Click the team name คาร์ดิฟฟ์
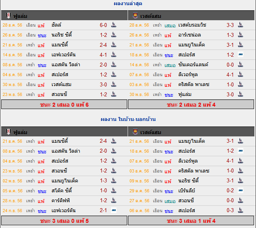256x228 pixels. [x=61, y=200]
